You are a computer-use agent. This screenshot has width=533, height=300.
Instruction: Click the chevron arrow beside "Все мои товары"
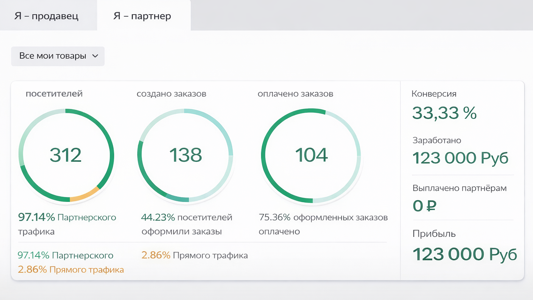pos(95,56)
